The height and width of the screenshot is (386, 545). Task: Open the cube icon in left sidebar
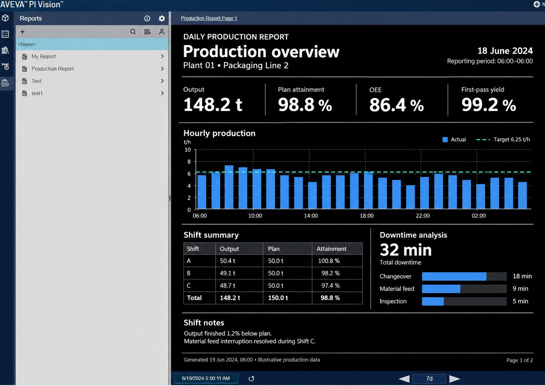coord(5,18)
